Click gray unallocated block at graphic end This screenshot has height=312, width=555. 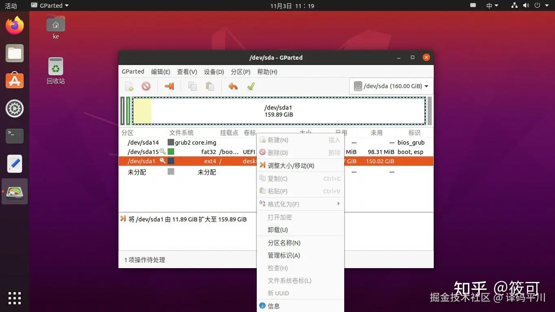coord(429,111)
